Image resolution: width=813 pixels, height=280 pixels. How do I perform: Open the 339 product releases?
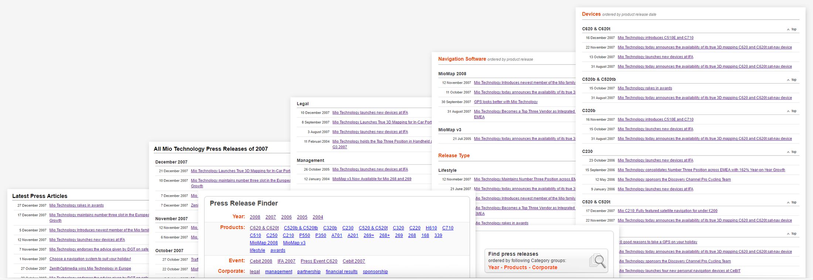pyautogui.click(x=438, y=235)
